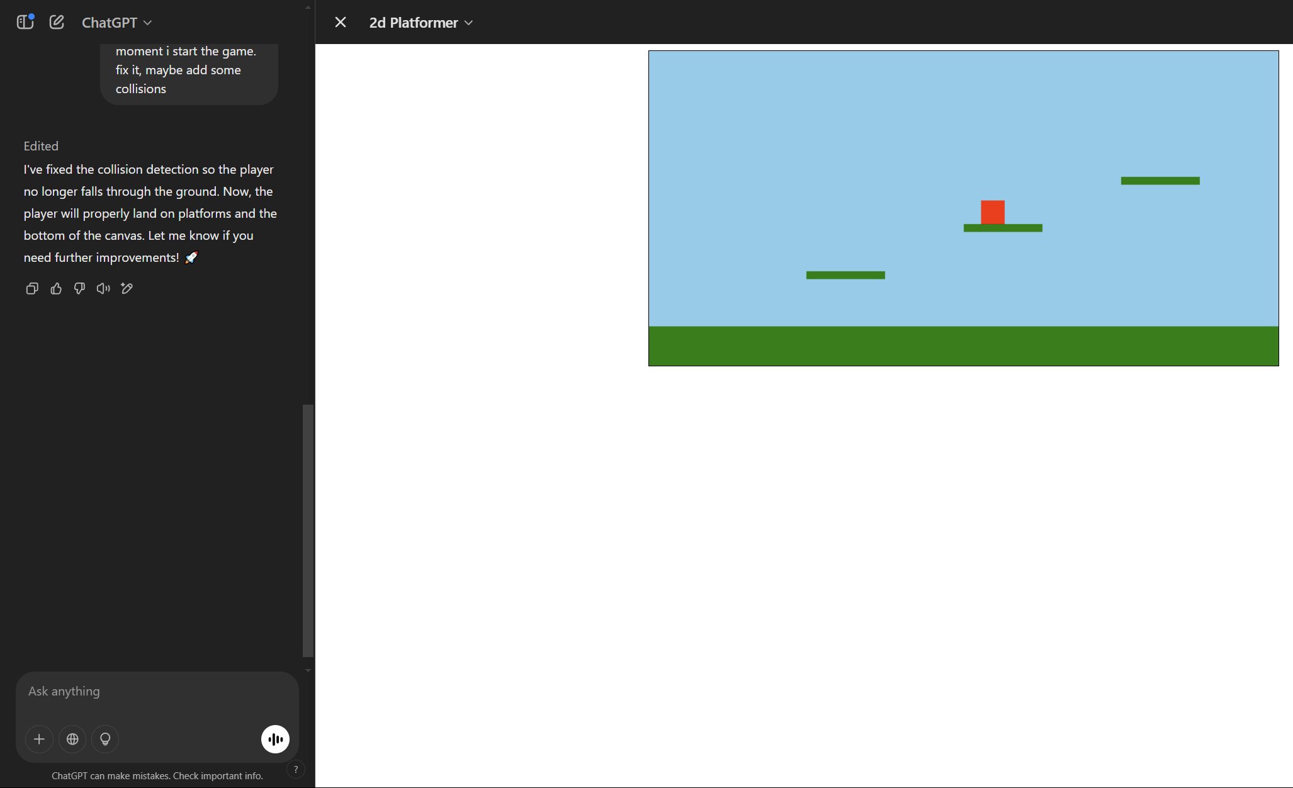The height and width of the screenshot is (788, 1293).
Task: Attach a file with plus button
Action: pyautogui.click(x=39, y=739)
